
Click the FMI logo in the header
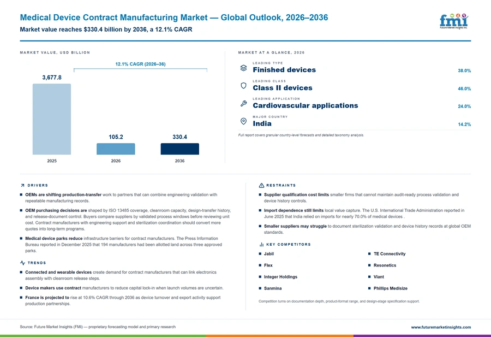point(454,21)
